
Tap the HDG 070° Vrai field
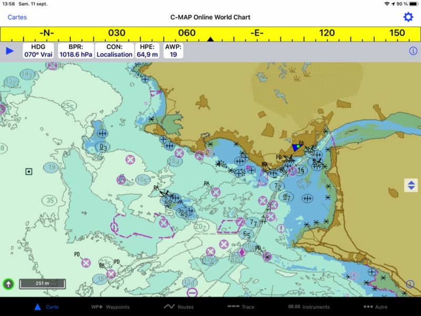coord(38,51)
